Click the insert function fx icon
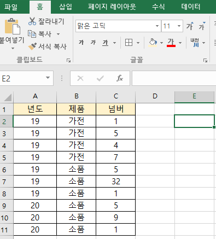This screenshot has height=239, width=216. click(120, 78)
